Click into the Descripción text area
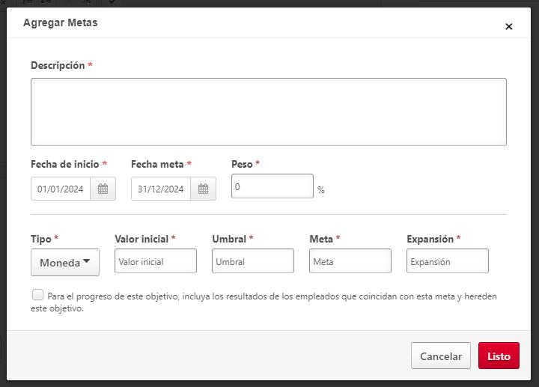This screenshot has width=539, height=387. [268, 112]
